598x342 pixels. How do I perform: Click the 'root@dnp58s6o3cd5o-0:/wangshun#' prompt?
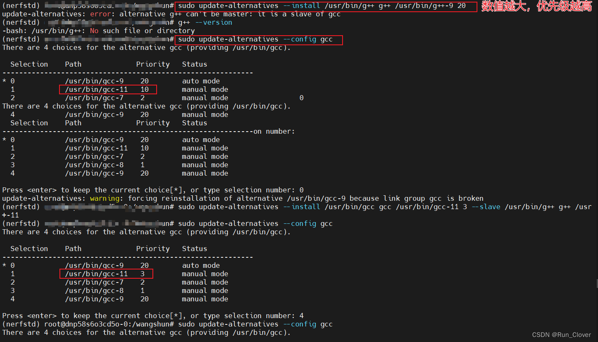109,324
